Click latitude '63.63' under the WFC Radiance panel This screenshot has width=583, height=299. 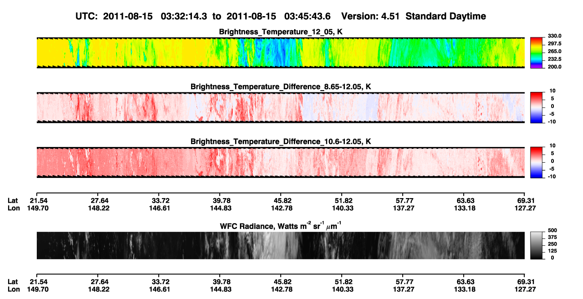tap(466, 282)
